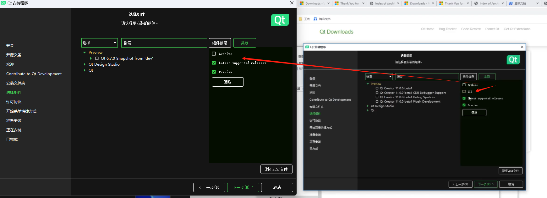Open the Code Review link on webpage
Image resolution: width=547 pixels, height=198 pixels.
pos(471,29)
